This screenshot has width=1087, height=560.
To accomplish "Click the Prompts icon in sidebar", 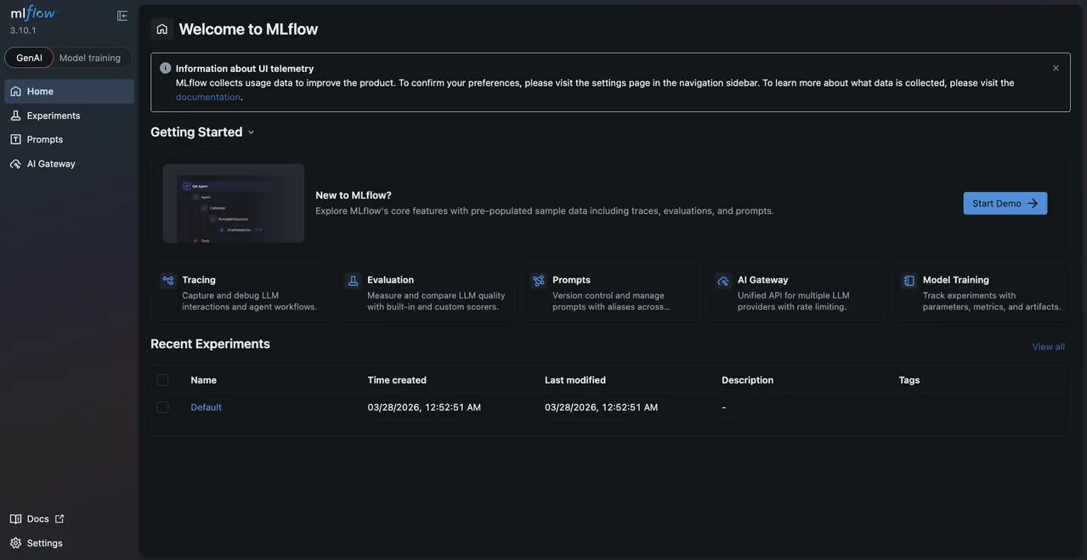I will [15, 139].
